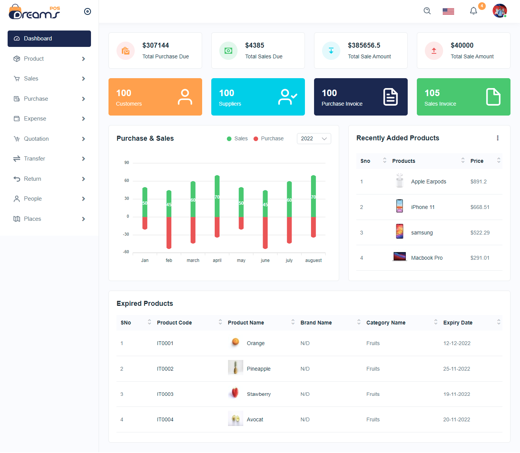Open the user profile avatar
The image size is (520, 453).
499,11
